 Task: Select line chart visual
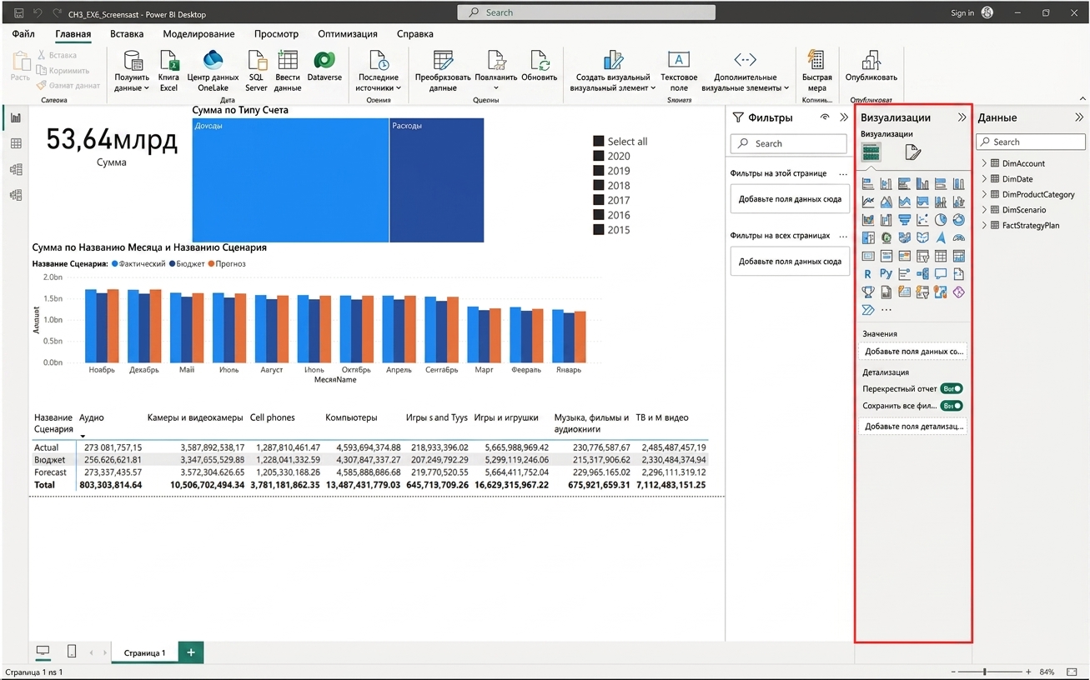868,202
